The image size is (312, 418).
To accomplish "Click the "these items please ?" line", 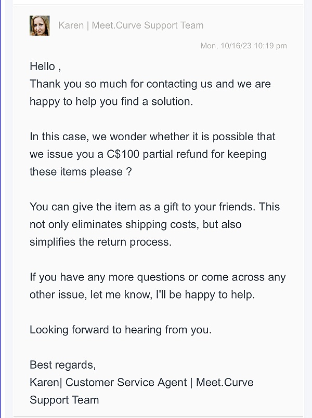I will [x=80, y=171].
